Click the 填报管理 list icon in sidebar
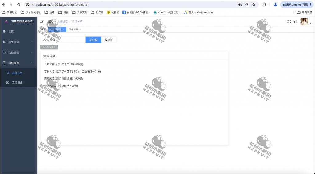315x174 pixels. coord(4,63)
